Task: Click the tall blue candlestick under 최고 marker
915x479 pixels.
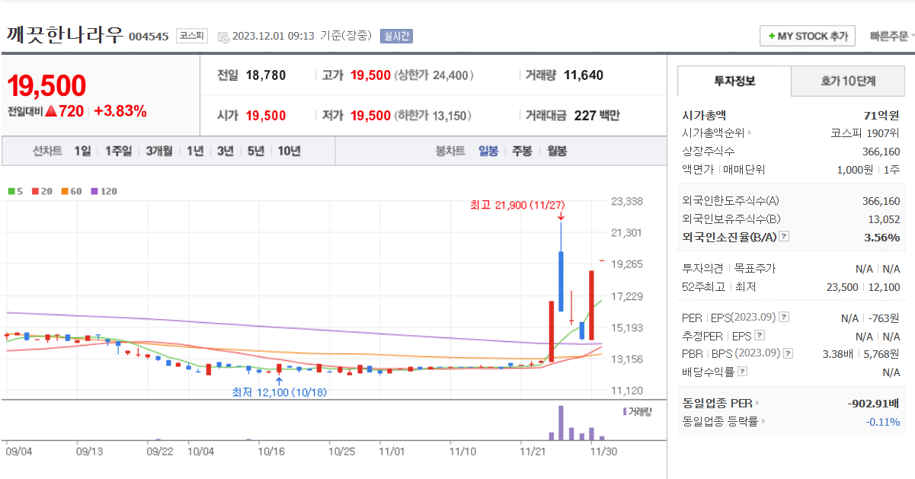Action: (561, 281)
